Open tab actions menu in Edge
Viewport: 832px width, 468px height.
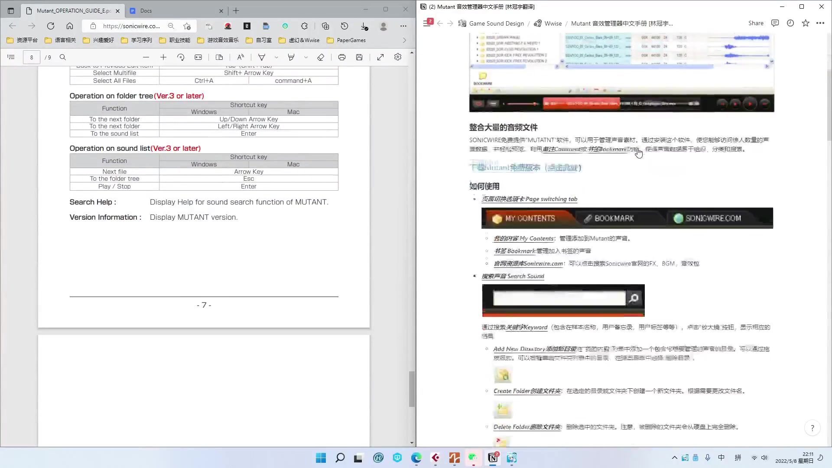click(x=11, y=11)
